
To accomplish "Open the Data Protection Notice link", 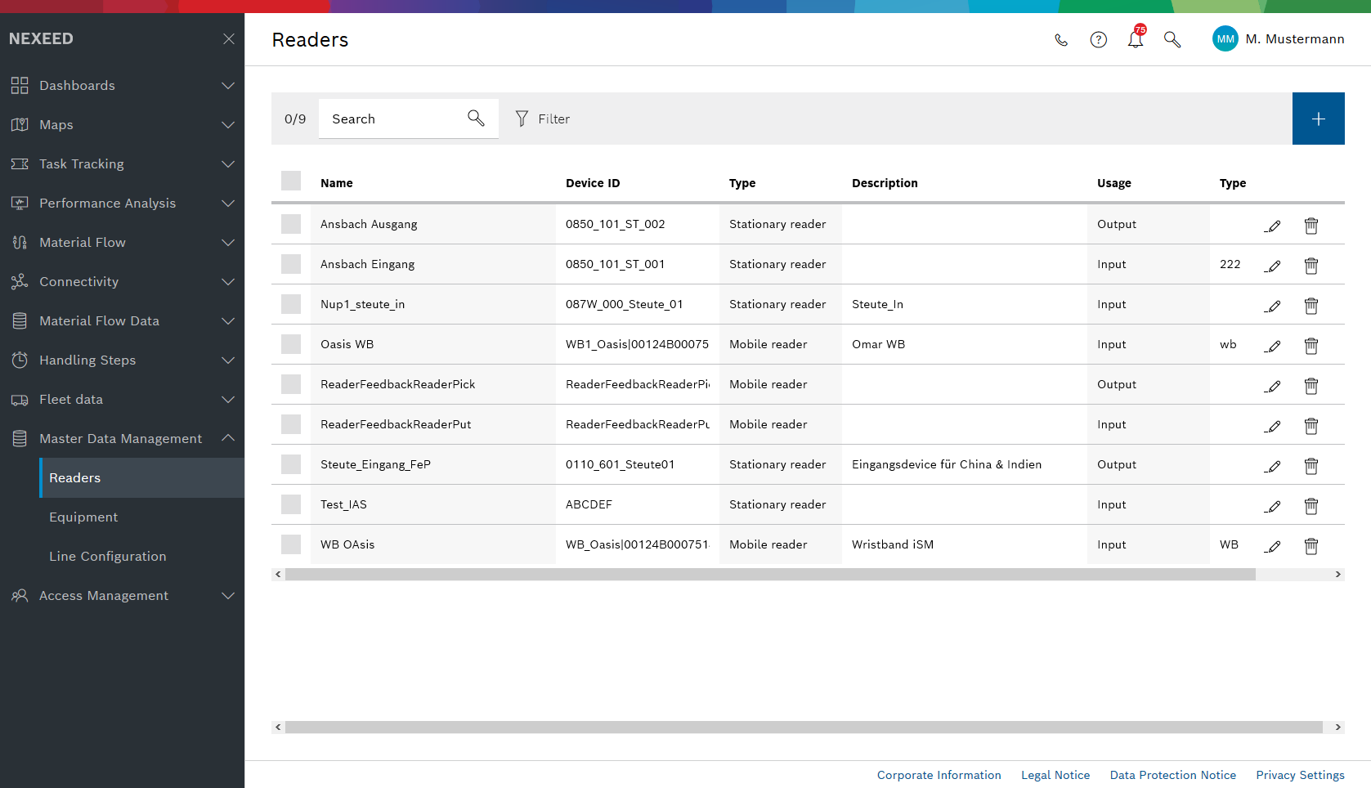I will pyautogui.click(x=1173, y=775).
